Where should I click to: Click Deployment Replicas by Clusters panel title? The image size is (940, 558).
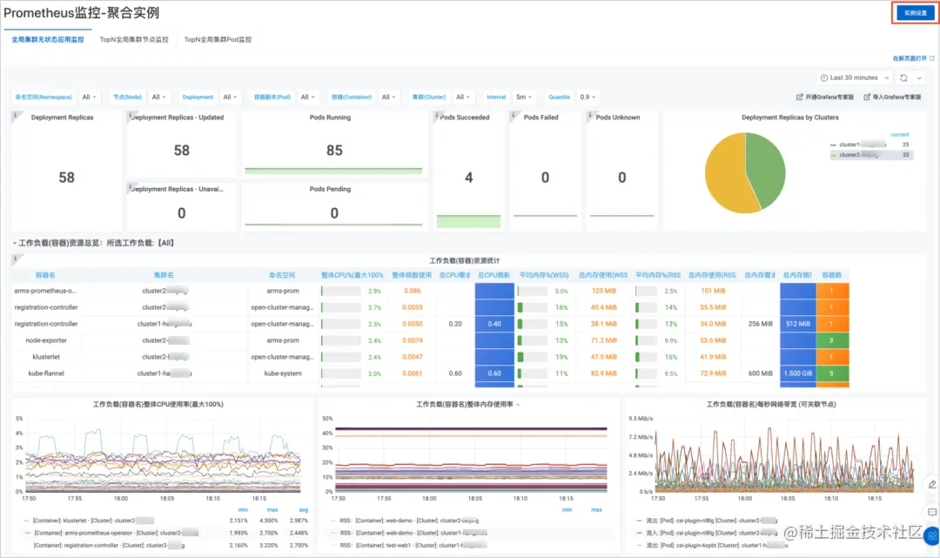(x=789, y=118)
